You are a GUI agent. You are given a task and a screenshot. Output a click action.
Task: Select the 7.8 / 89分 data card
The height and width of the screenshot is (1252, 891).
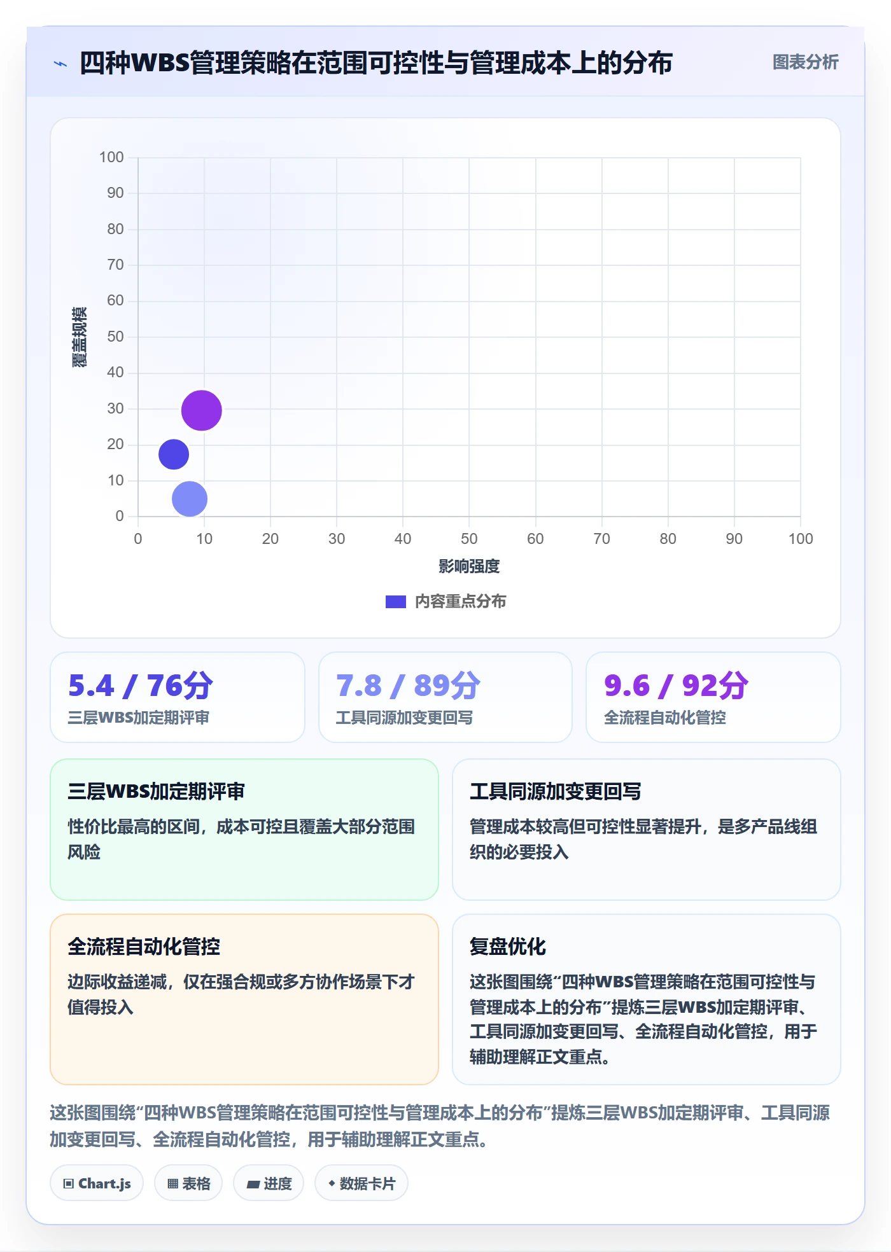(445, 697)
